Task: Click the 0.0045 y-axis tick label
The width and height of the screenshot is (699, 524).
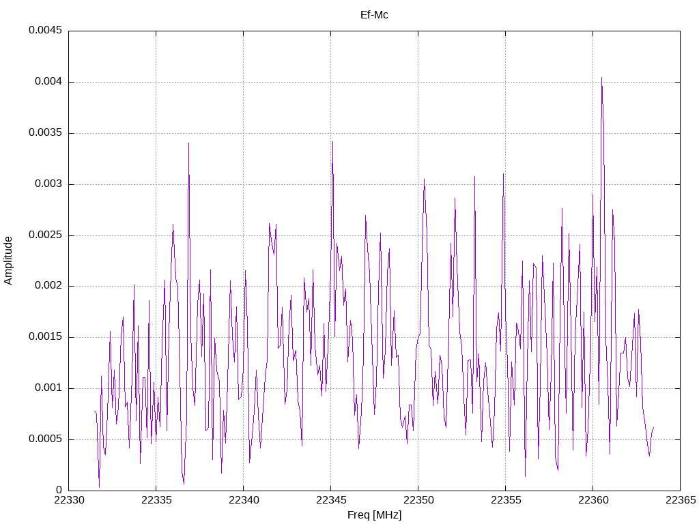Action: coord(46,30)
